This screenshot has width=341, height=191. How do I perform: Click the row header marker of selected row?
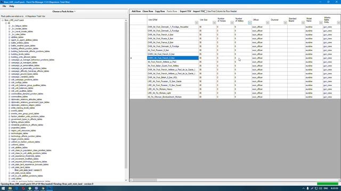[x=139, y=58]
